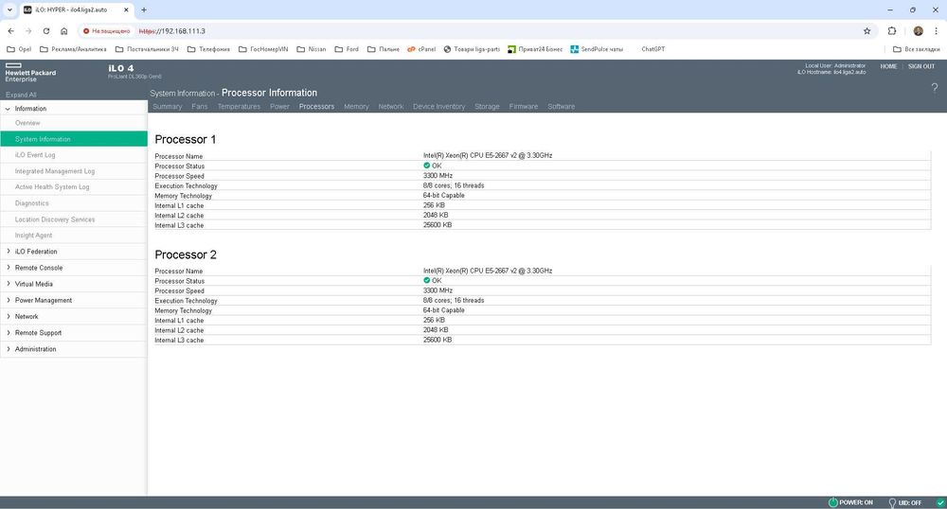Image resolution: width=947 pixels, height=509 pixels.
Task: Open the ChatGPT bookmark
Action: (x=652, y=49)
